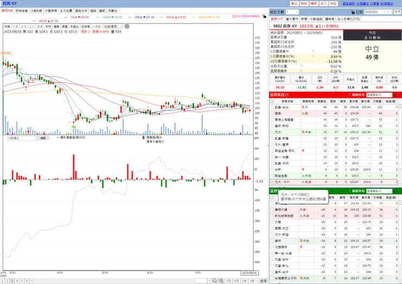Open the 重大事件 tab

292,19
